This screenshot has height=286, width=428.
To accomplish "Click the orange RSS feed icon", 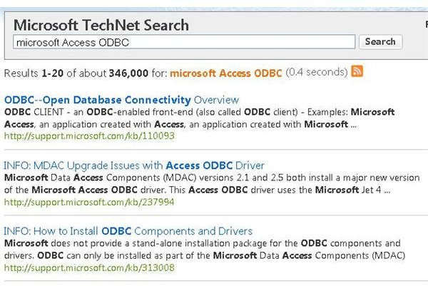I will click(357, 71).
